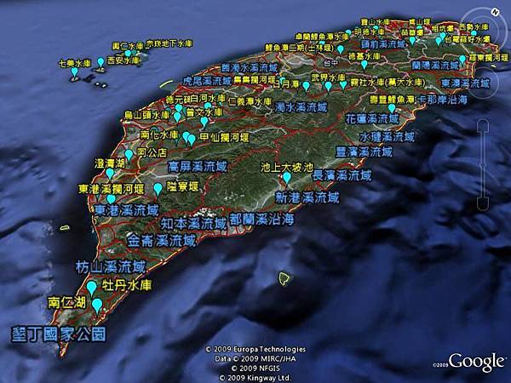511x383 pixels.
Task: Click the 濁水溪流域 label
Action: (x=301, y=107)
